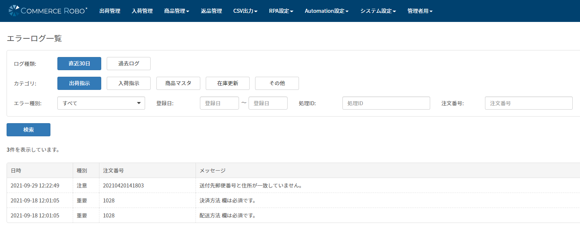Expand the CSV出力 dropdown menu
The width and height of the screenshot is (580, 239).
click(x=245, y=11)
